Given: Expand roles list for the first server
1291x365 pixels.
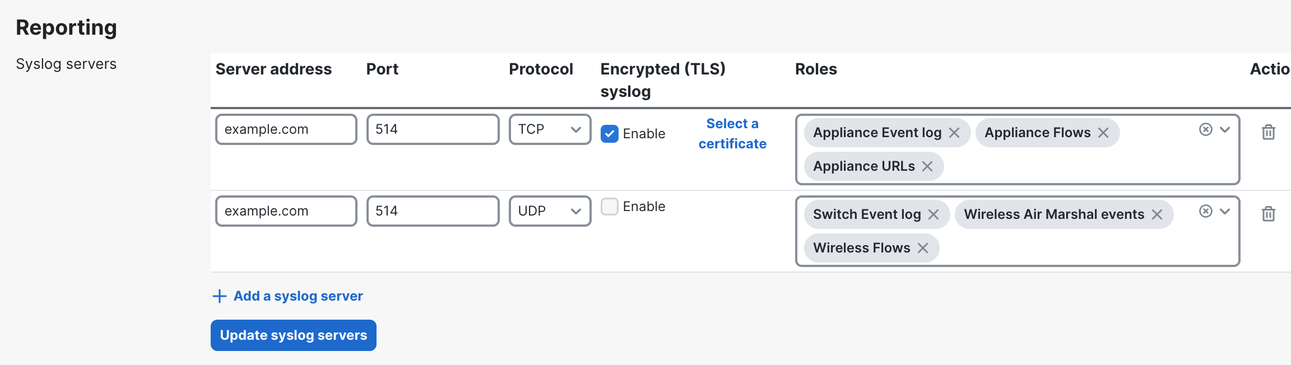Looking at the screenshot, I should pyautogui.click(x=1225, y=130).
